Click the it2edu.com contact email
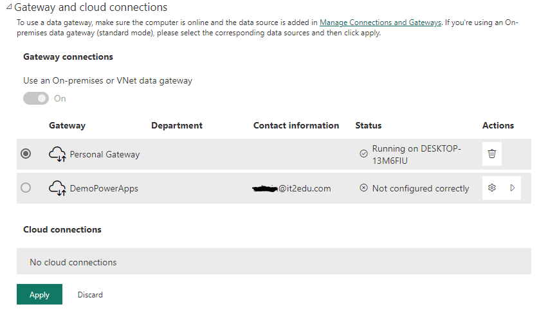Screen dimensions: 557x327 (x=294, y=188)
